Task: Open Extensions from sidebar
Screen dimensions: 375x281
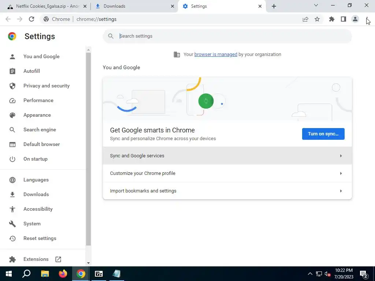Action: tap(36, 259)
